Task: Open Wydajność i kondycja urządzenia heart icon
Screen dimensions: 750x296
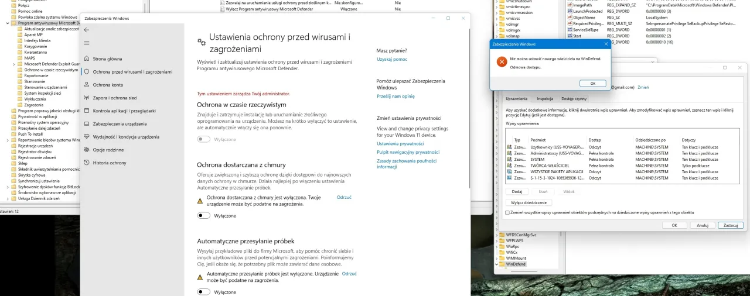Action: (87, 136)
